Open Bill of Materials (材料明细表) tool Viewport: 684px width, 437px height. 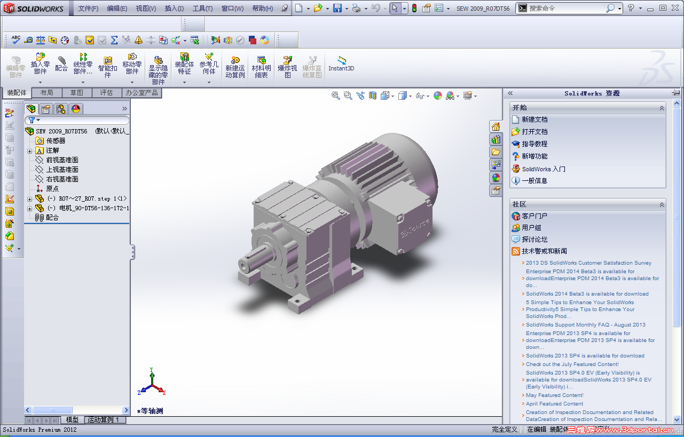(261, 67)
